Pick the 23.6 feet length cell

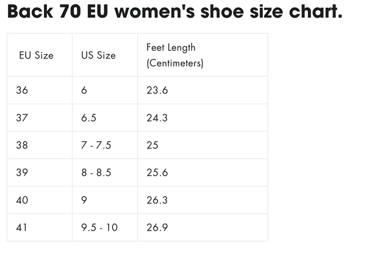click(157, 90)
